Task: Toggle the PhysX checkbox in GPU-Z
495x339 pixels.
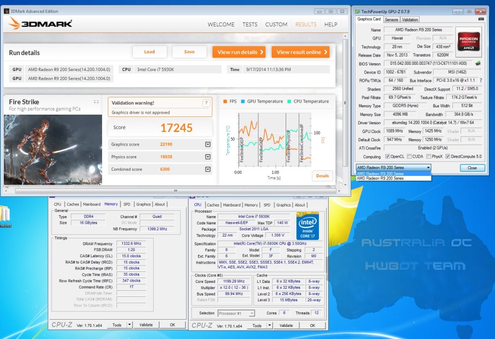Action: pyautogui.click(x=429, y=156)
